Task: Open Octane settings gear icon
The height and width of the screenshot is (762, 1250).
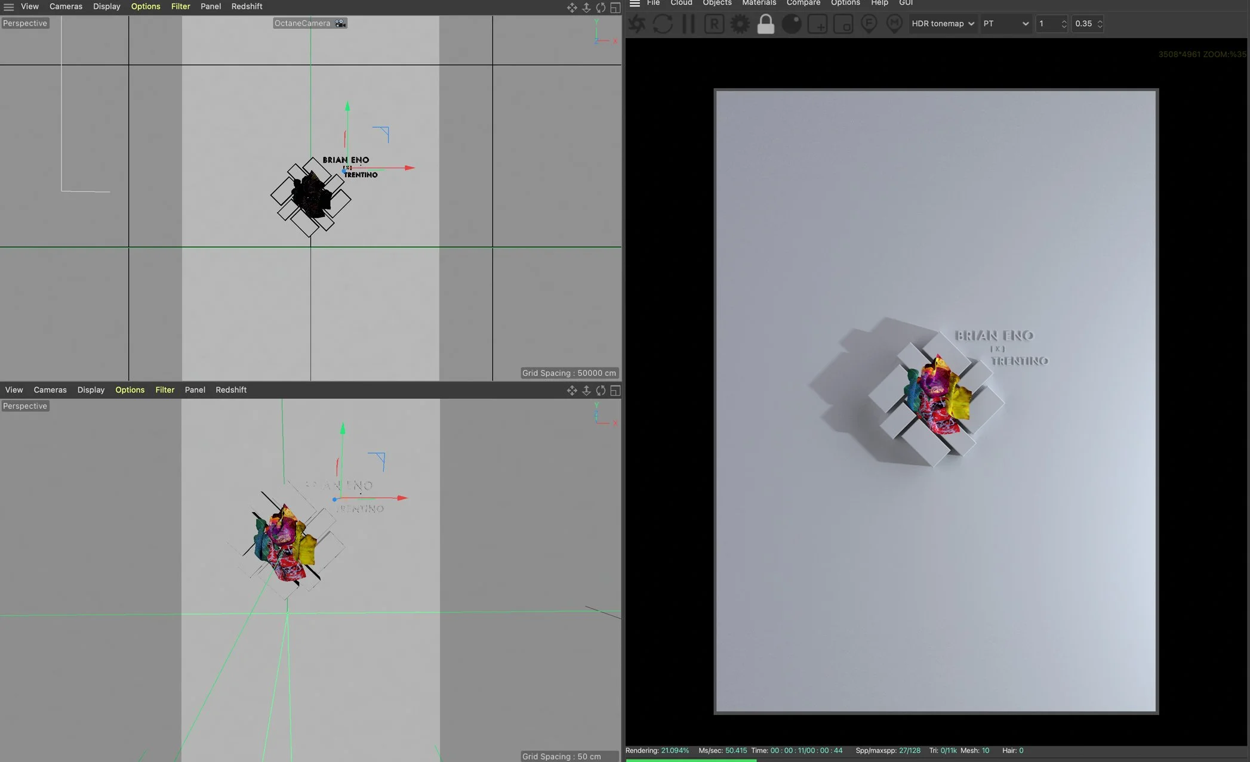Action: click(x=740, y=24)
